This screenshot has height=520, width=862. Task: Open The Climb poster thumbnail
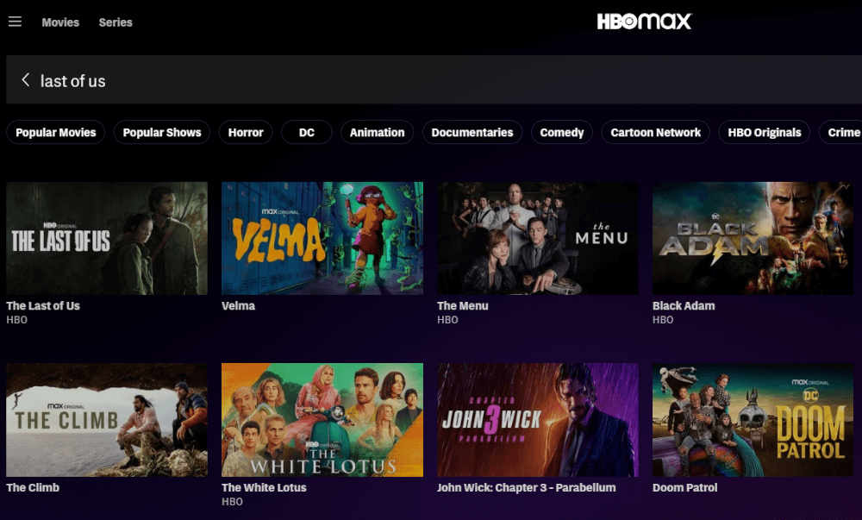(107, 420)
